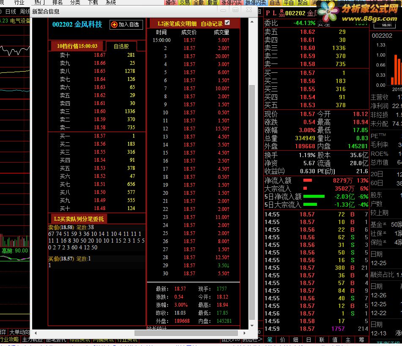This screenshot has width=402, height=346.
Task: Toggle the 自动记录 checkbox
Action: pyautogui.click(x=227, y=22)
